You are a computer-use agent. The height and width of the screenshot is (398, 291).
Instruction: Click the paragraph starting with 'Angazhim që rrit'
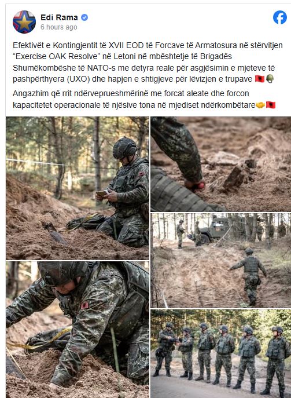[x=144, y=99]
